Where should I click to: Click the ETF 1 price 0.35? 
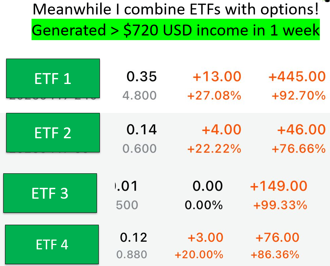(142, 76)
